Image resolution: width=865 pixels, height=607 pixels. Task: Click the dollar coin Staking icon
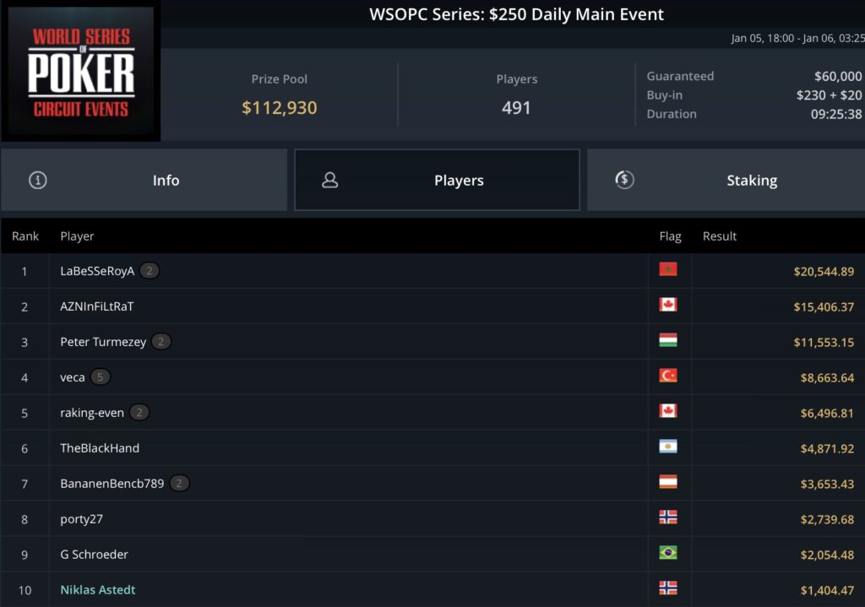pos(624,180)
